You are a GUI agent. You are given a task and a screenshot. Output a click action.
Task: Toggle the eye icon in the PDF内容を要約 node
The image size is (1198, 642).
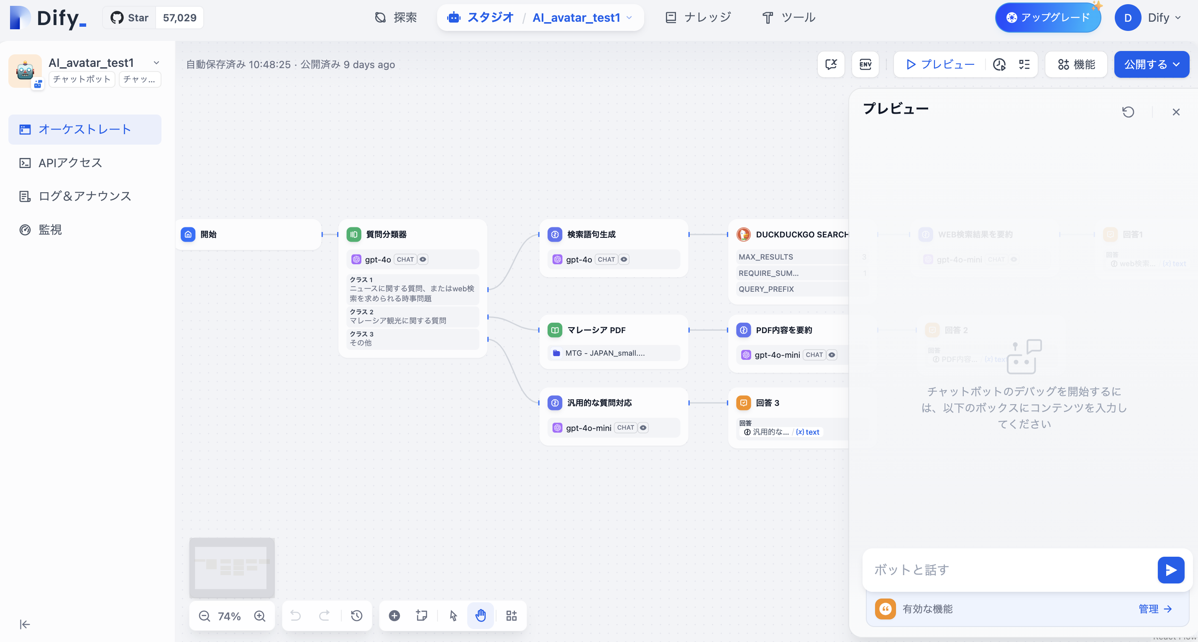tap(832, 354)
